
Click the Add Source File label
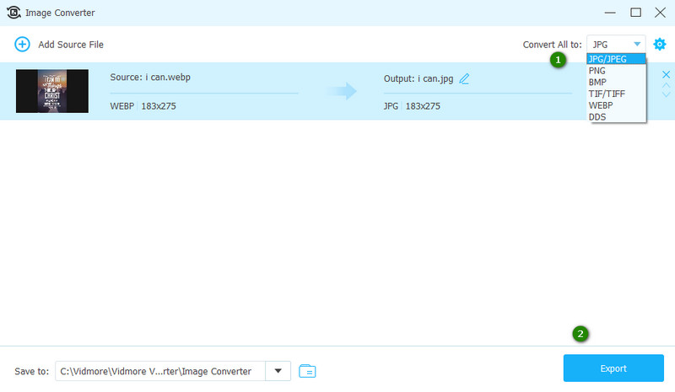click(x=71, y=44)
